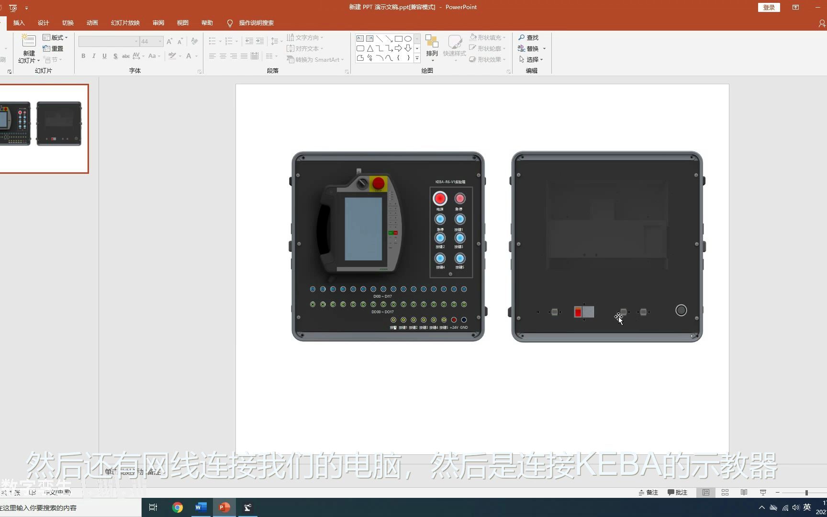Open Word from the taskbar
This screenshot has width=827, height=517.
tap(201, 507)
